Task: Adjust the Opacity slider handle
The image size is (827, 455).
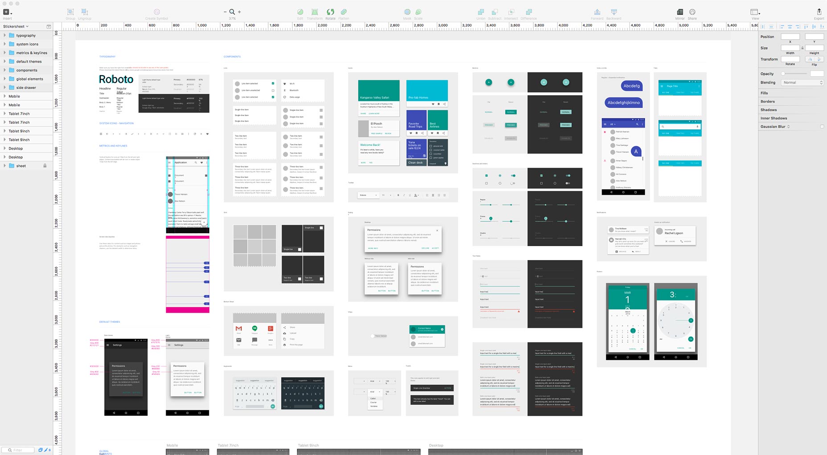Action: [x=783, y=74]
